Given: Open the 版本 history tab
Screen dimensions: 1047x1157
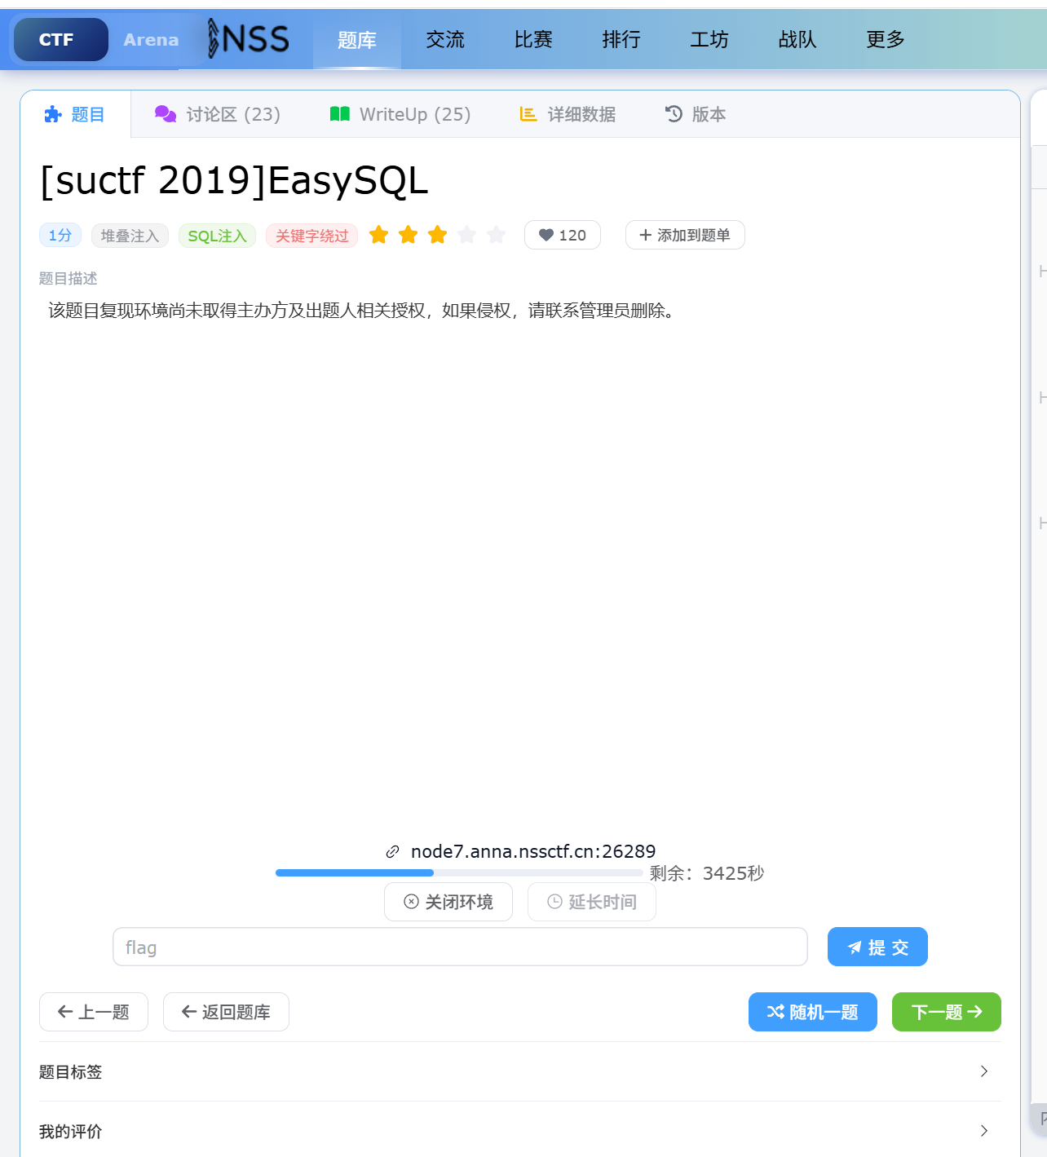Looking at the screenshot, I should coord(696,115).
